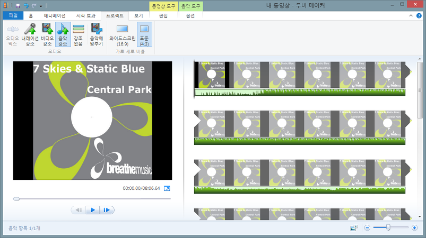Redo the last action
426x238 pixels.
34,5
